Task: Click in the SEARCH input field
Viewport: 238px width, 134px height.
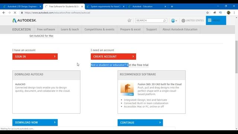Action: (149, 20)
